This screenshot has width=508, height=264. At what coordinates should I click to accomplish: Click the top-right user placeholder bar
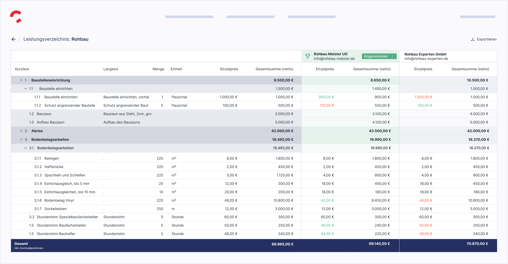tap(478, 17)
